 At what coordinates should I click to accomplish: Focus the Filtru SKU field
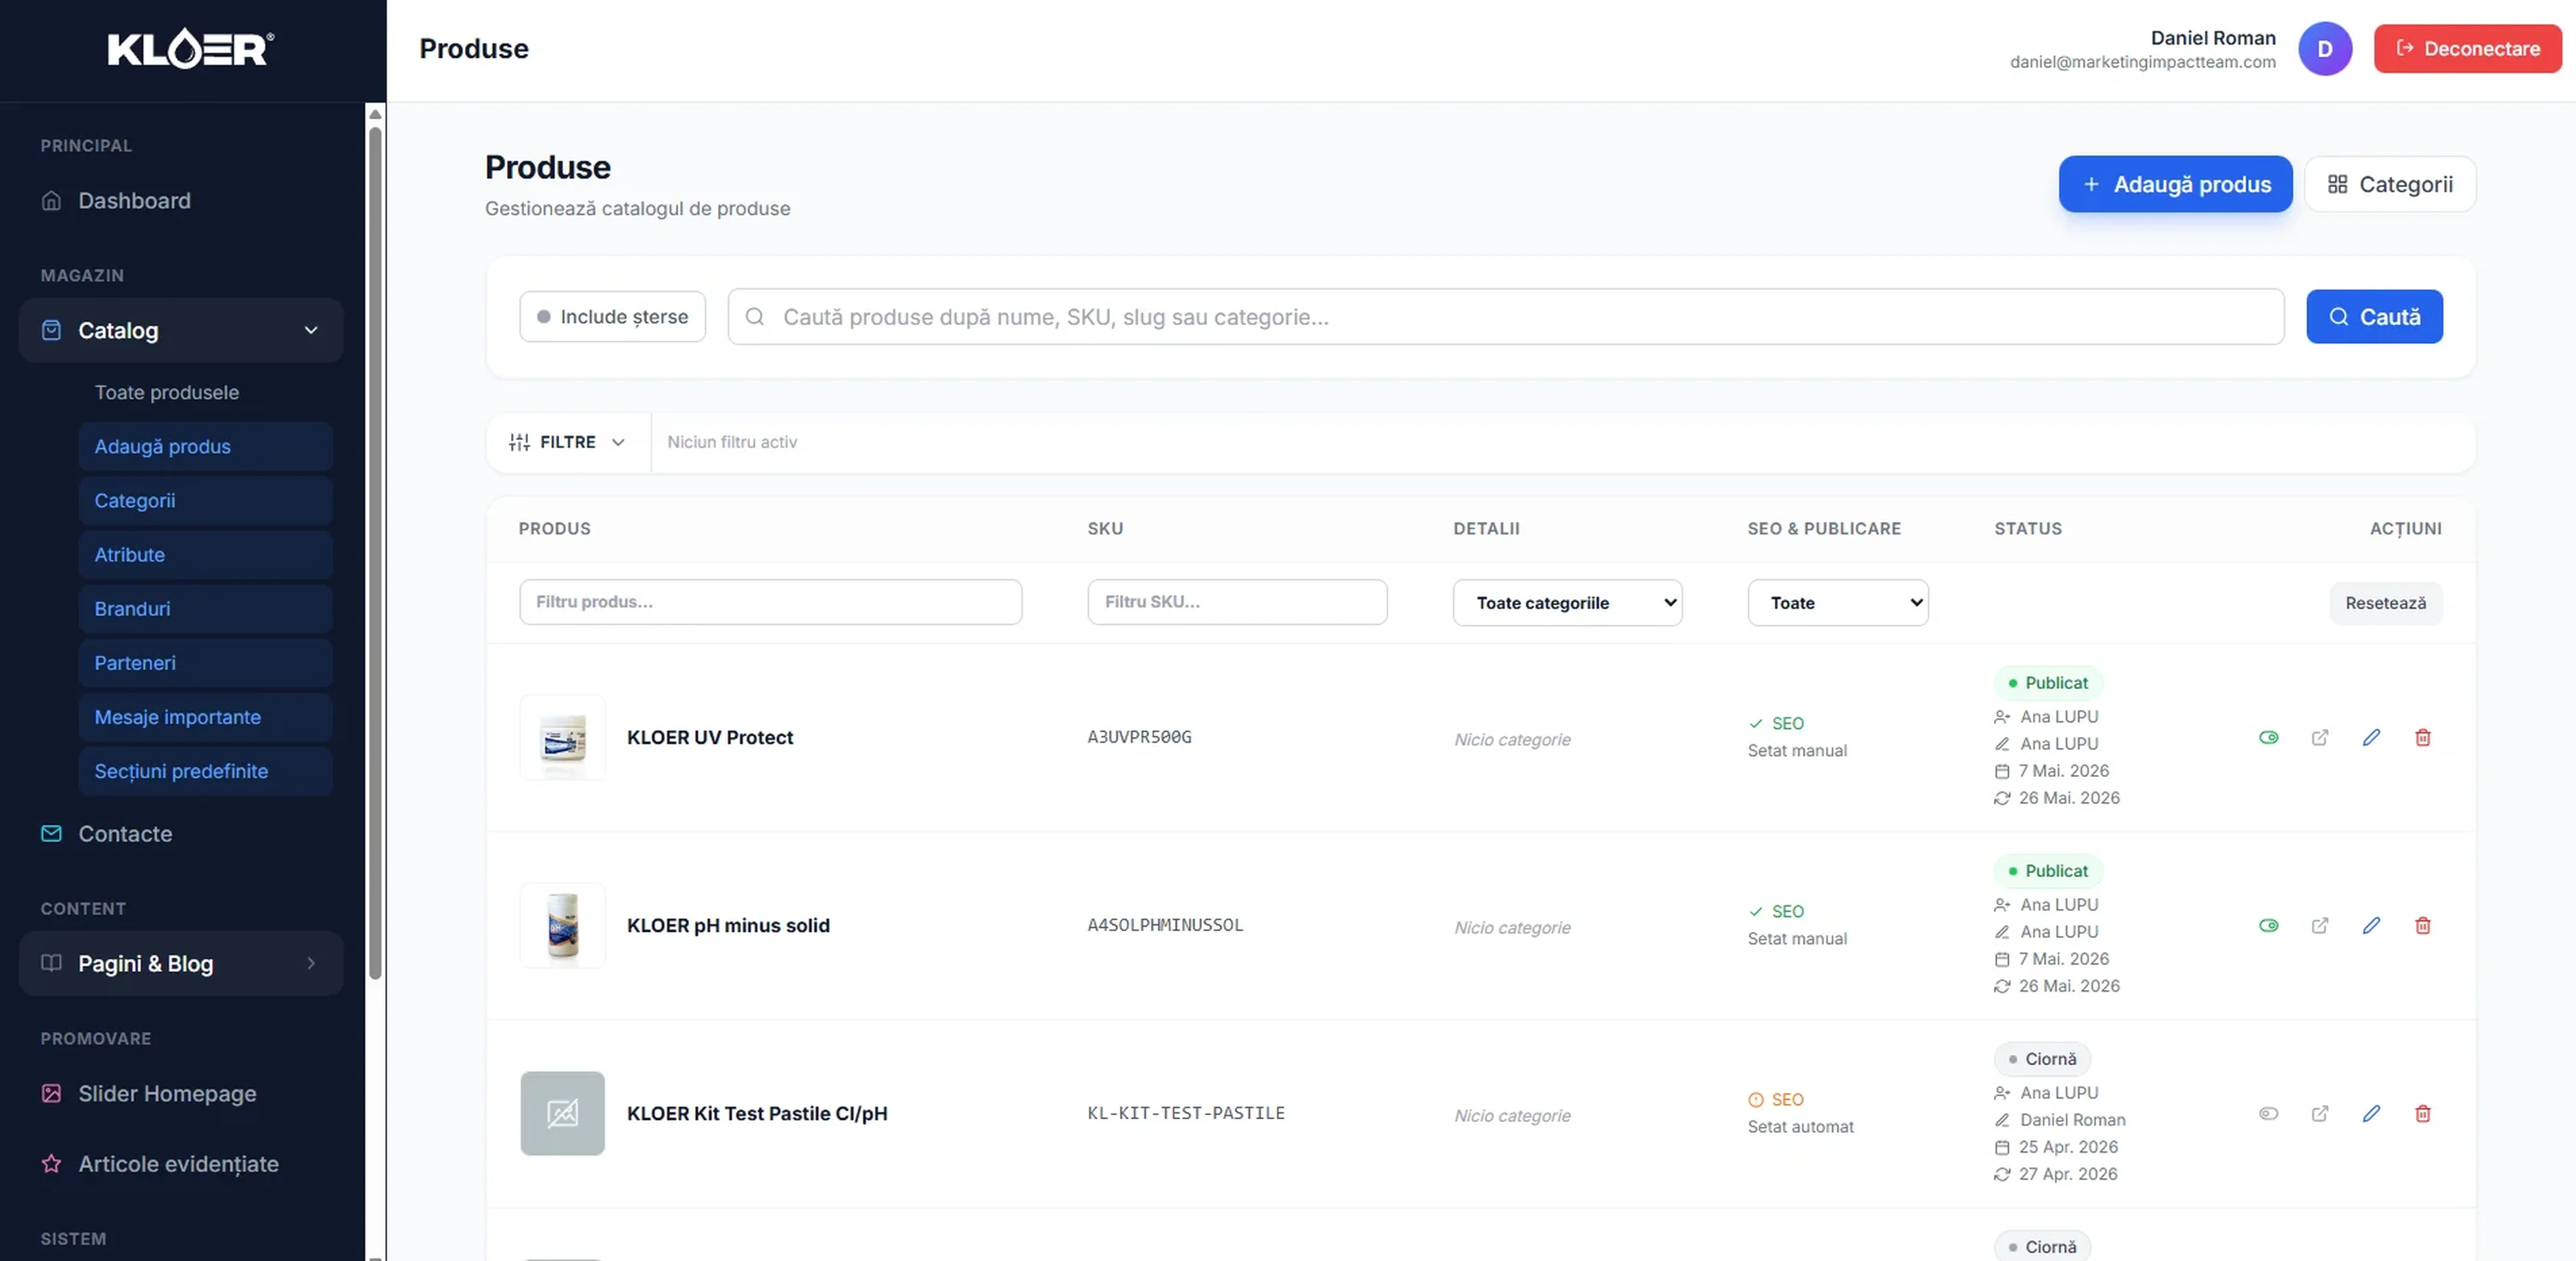[x=1237, y=602]
